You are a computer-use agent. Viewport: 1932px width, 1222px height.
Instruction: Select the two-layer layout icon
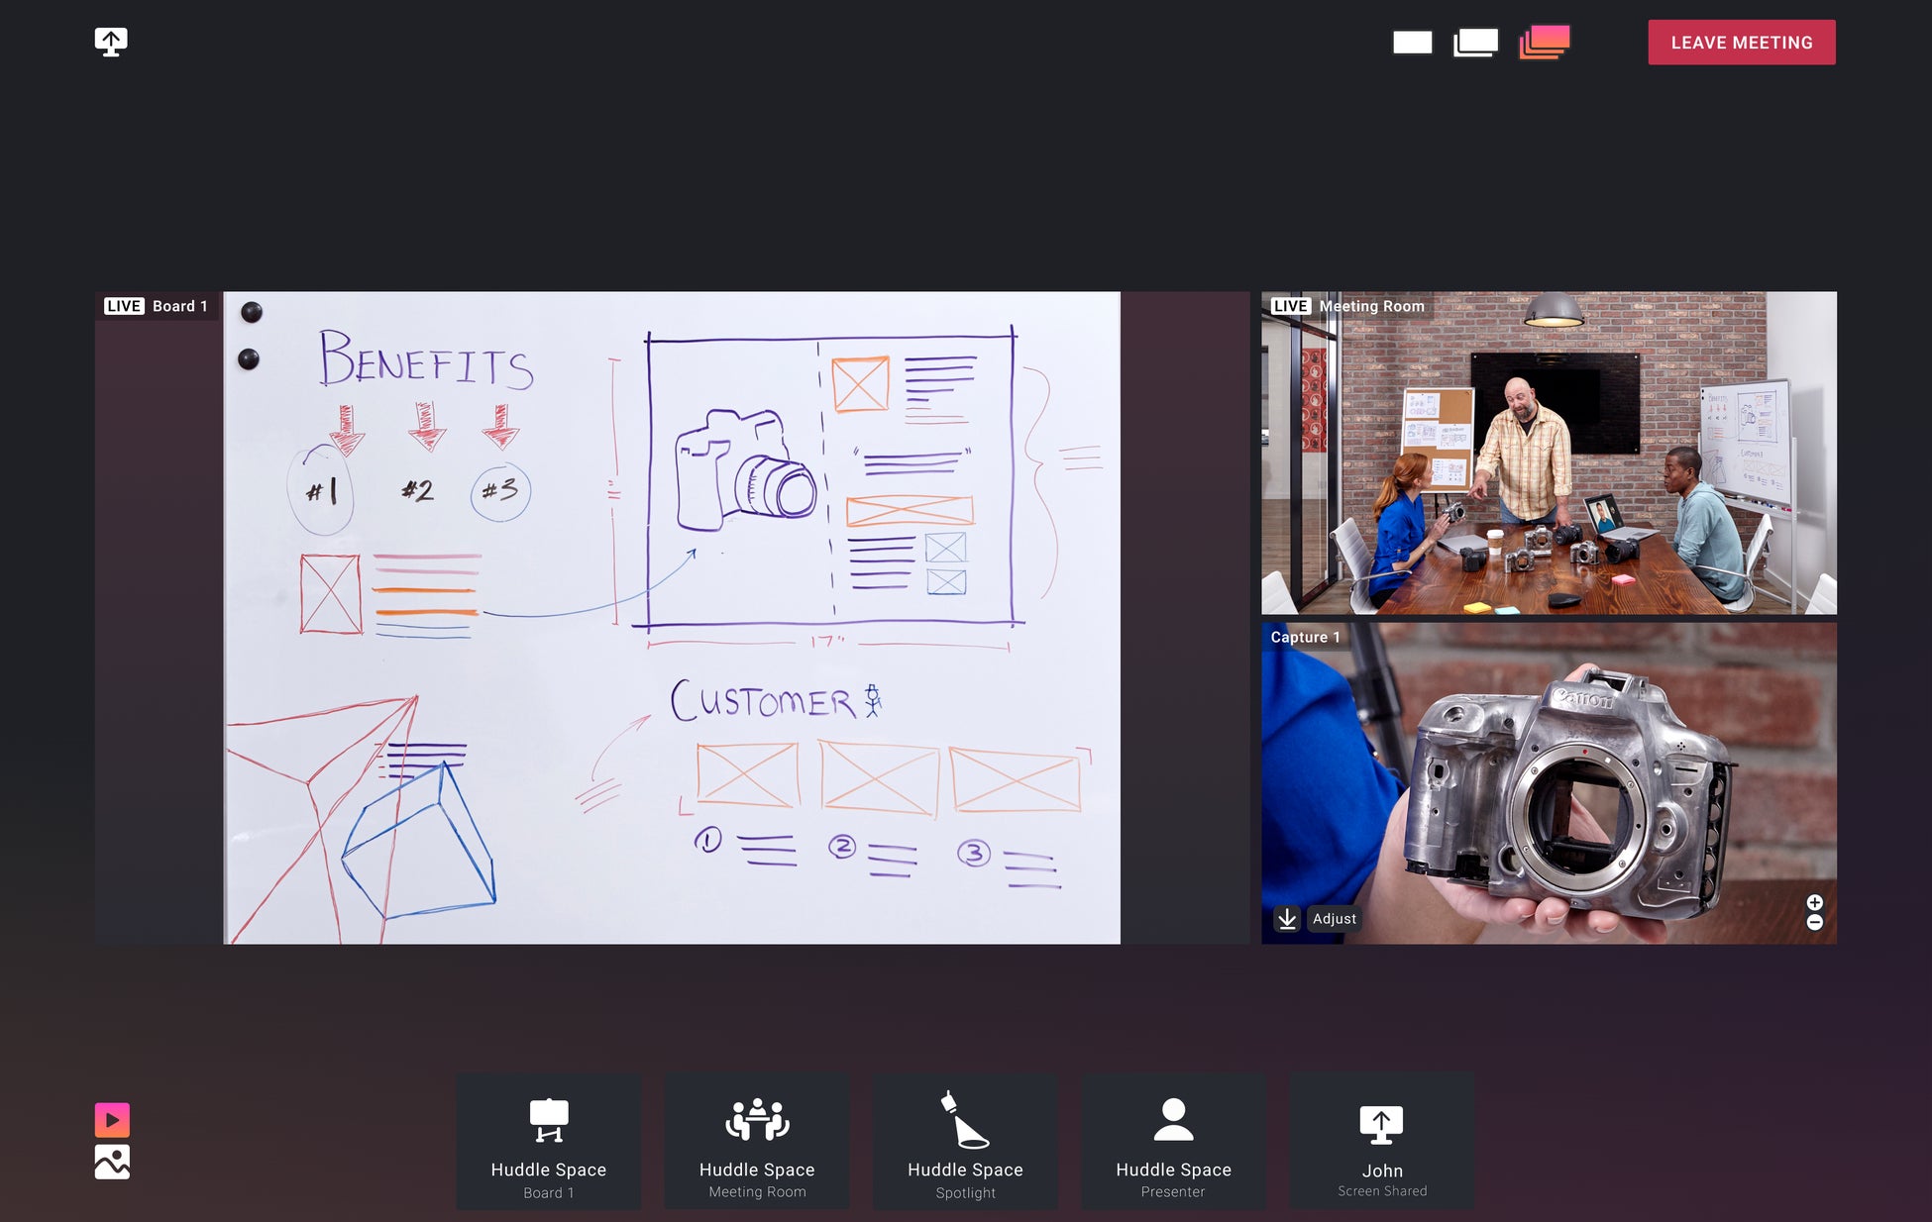(1475, 43)
